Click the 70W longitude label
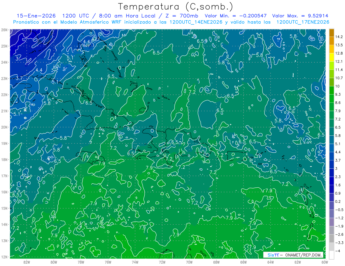 click(189, 262)
